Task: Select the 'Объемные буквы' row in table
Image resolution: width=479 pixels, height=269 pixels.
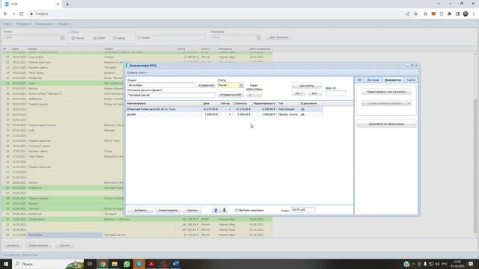Action: pos(225,109)
